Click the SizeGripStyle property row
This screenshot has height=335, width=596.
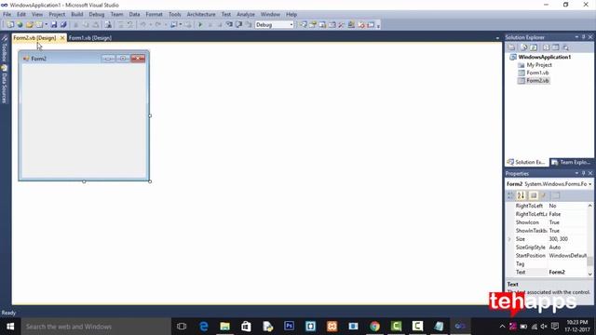547,248
